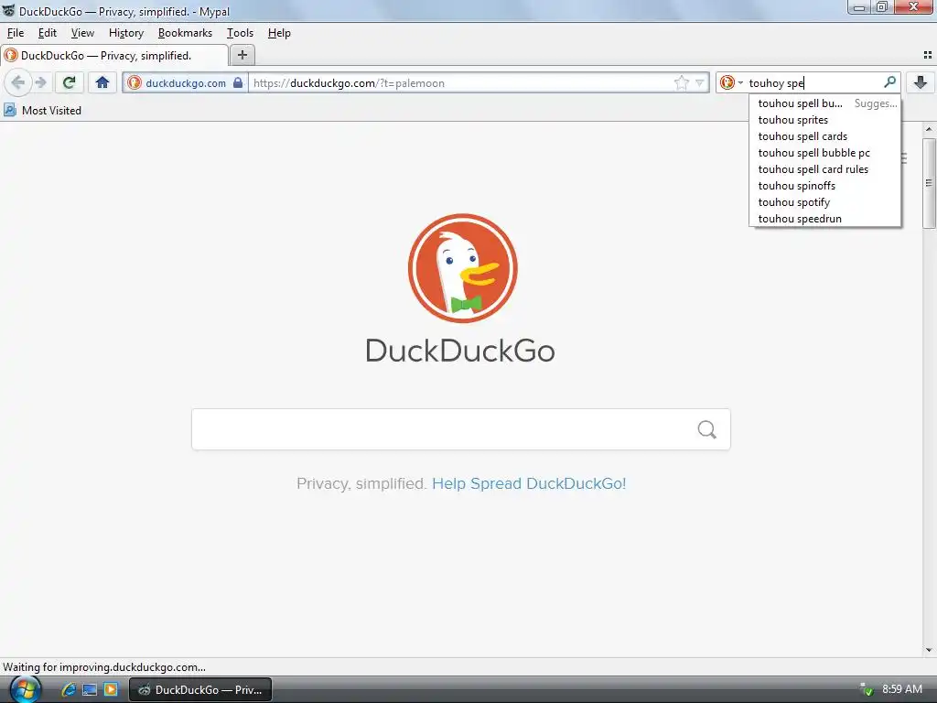This screenshot has height=703, width=937.
Task: Open the File menu
Action: tap(16, 33)
